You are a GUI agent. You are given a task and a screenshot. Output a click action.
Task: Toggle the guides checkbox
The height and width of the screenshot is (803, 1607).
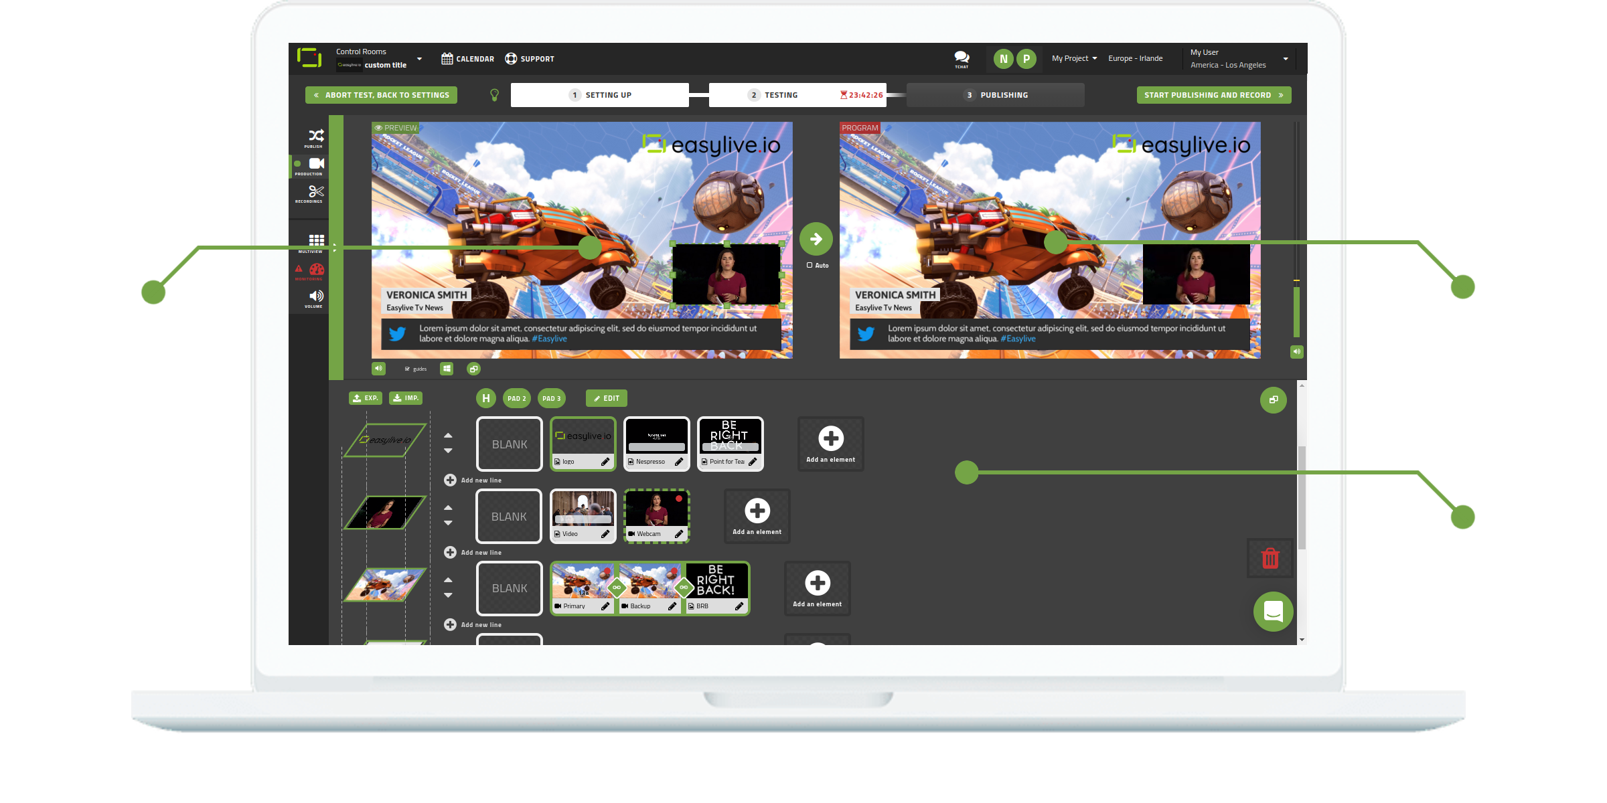(407, 369)
